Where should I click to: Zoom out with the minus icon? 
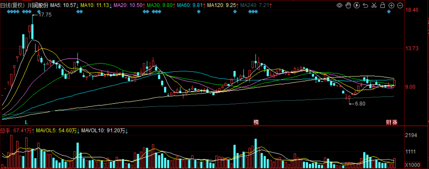pyautogui.click(x=400, y=6)
